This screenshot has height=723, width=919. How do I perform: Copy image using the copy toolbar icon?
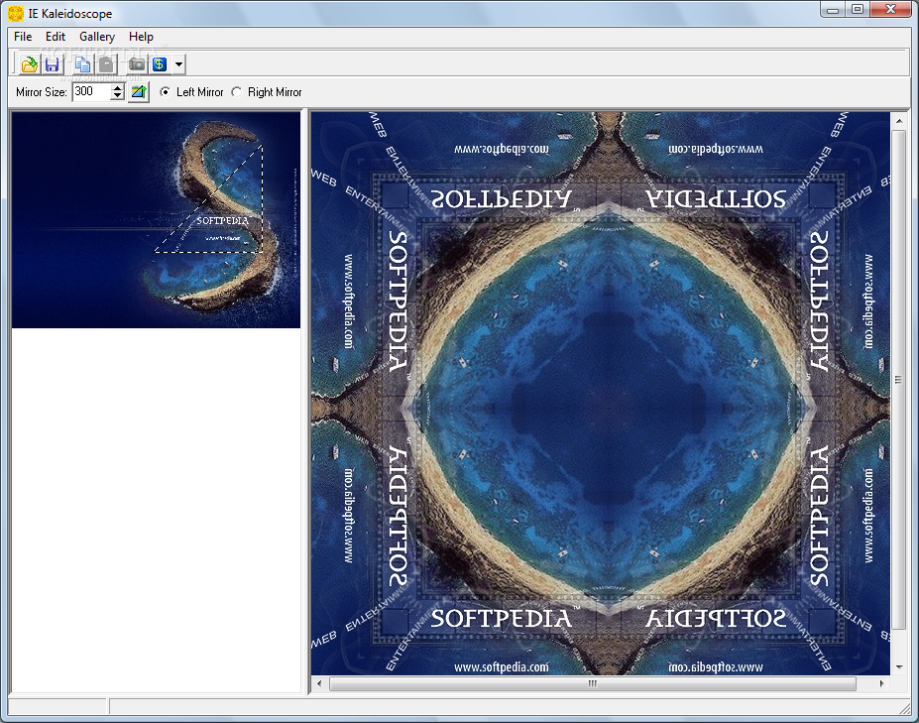[x=82, y=63]
